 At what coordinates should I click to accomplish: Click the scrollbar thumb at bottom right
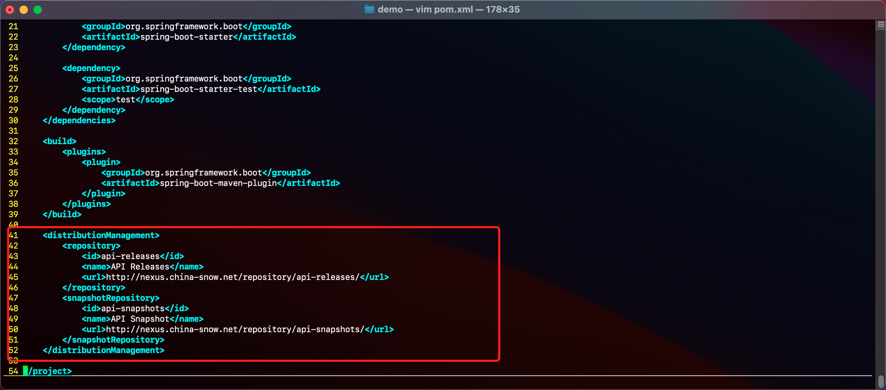(x=881, y=381)
